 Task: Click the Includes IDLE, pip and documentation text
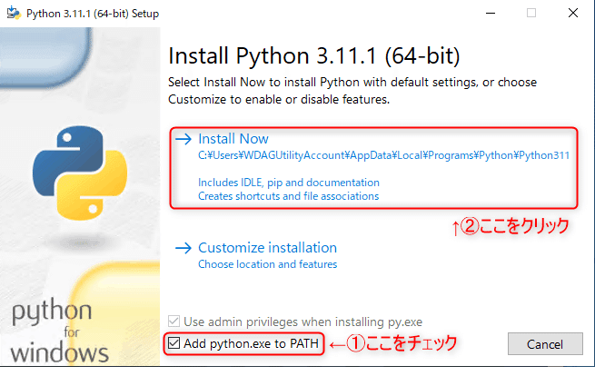pos(289,183)
